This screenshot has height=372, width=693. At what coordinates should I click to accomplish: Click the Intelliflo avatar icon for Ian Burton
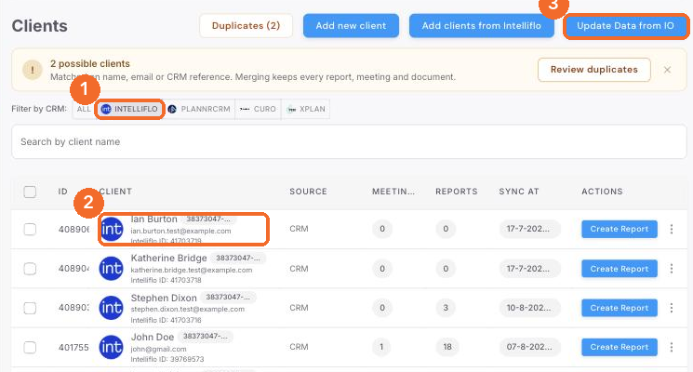[x=111, y=229]
